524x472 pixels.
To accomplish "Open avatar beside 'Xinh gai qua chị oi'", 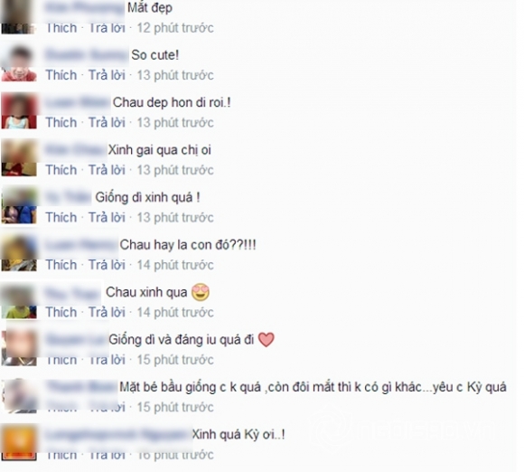I will click(x=19, y=159).
